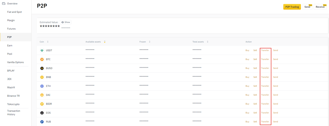329x126 pixels.
Task: Transfer BNB from its row
Action: [265, 77]
